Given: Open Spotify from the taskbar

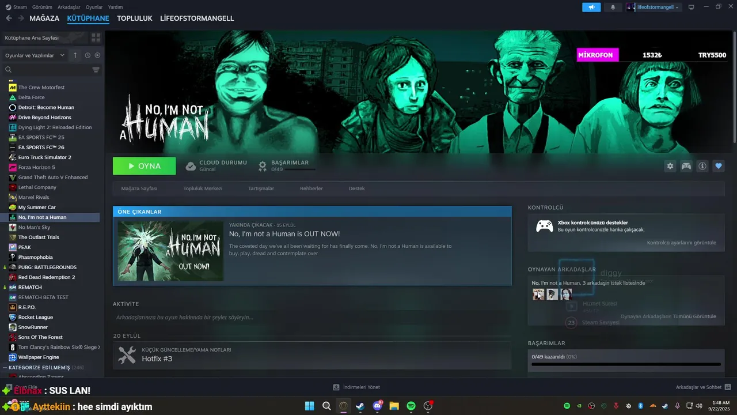Looking at the screenshot, I should pyautogui.click(x=411, y=406).
